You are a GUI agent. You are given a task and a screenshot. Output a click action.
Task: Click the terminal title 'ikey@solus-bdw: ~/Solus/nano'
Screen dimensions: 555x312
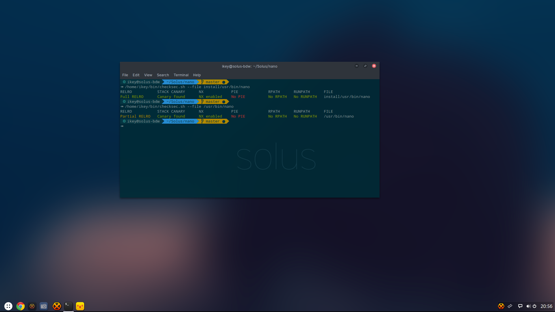pyautogui.click(x=250, y=66)
